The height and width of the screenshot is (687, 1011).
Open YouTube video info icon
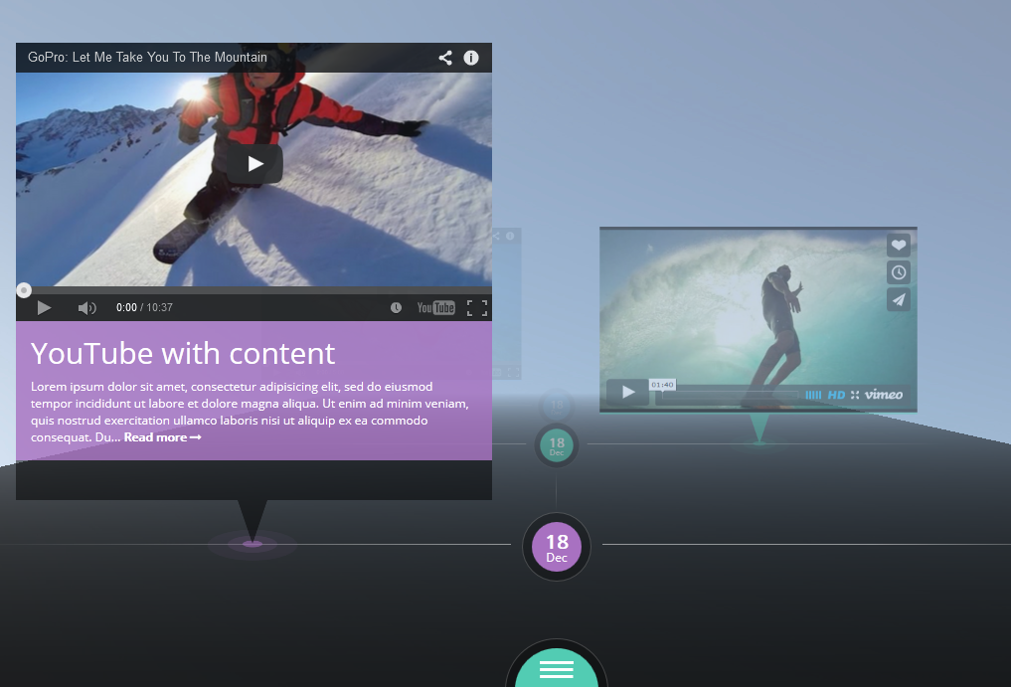pyautogui.click(x=471, y=58)
